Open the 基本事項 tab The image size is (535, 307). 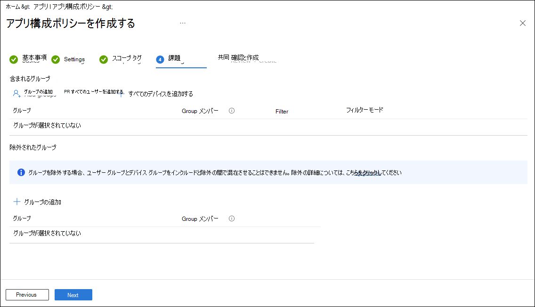click(34, 58)
